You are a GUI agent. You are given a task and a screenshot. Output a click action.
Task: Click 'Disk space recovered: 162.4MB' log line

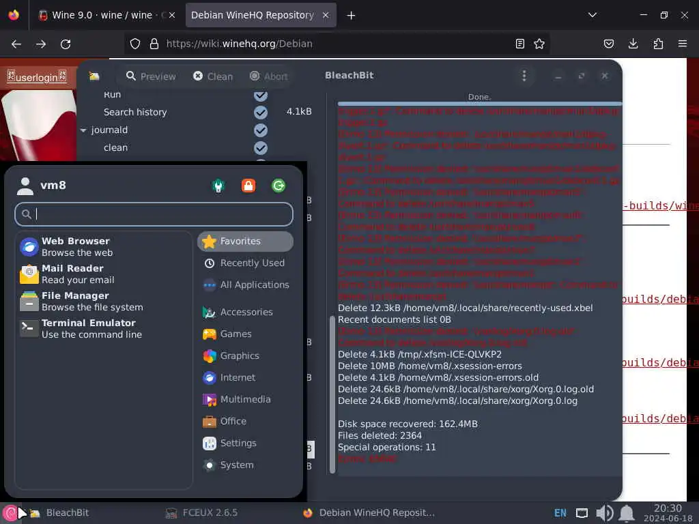pyautogui.click(x=408, y=424)
